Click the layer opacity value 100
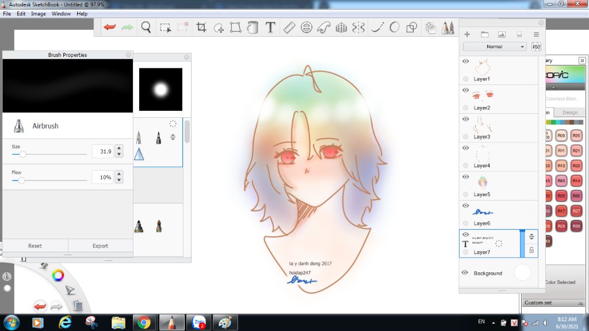589x331 pixels. (536, 47)
